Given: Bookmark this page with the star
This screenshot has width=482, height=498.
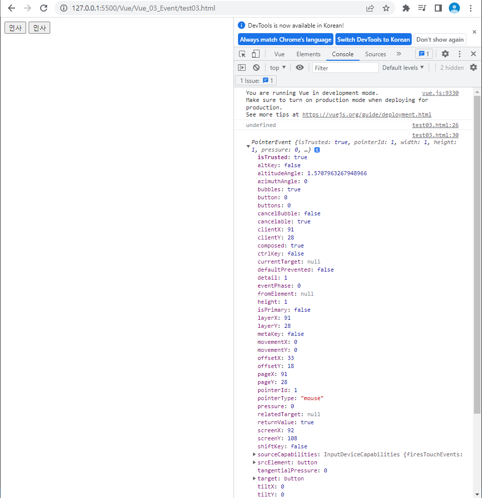Looking at the screenshot, I should click(386, 8).
